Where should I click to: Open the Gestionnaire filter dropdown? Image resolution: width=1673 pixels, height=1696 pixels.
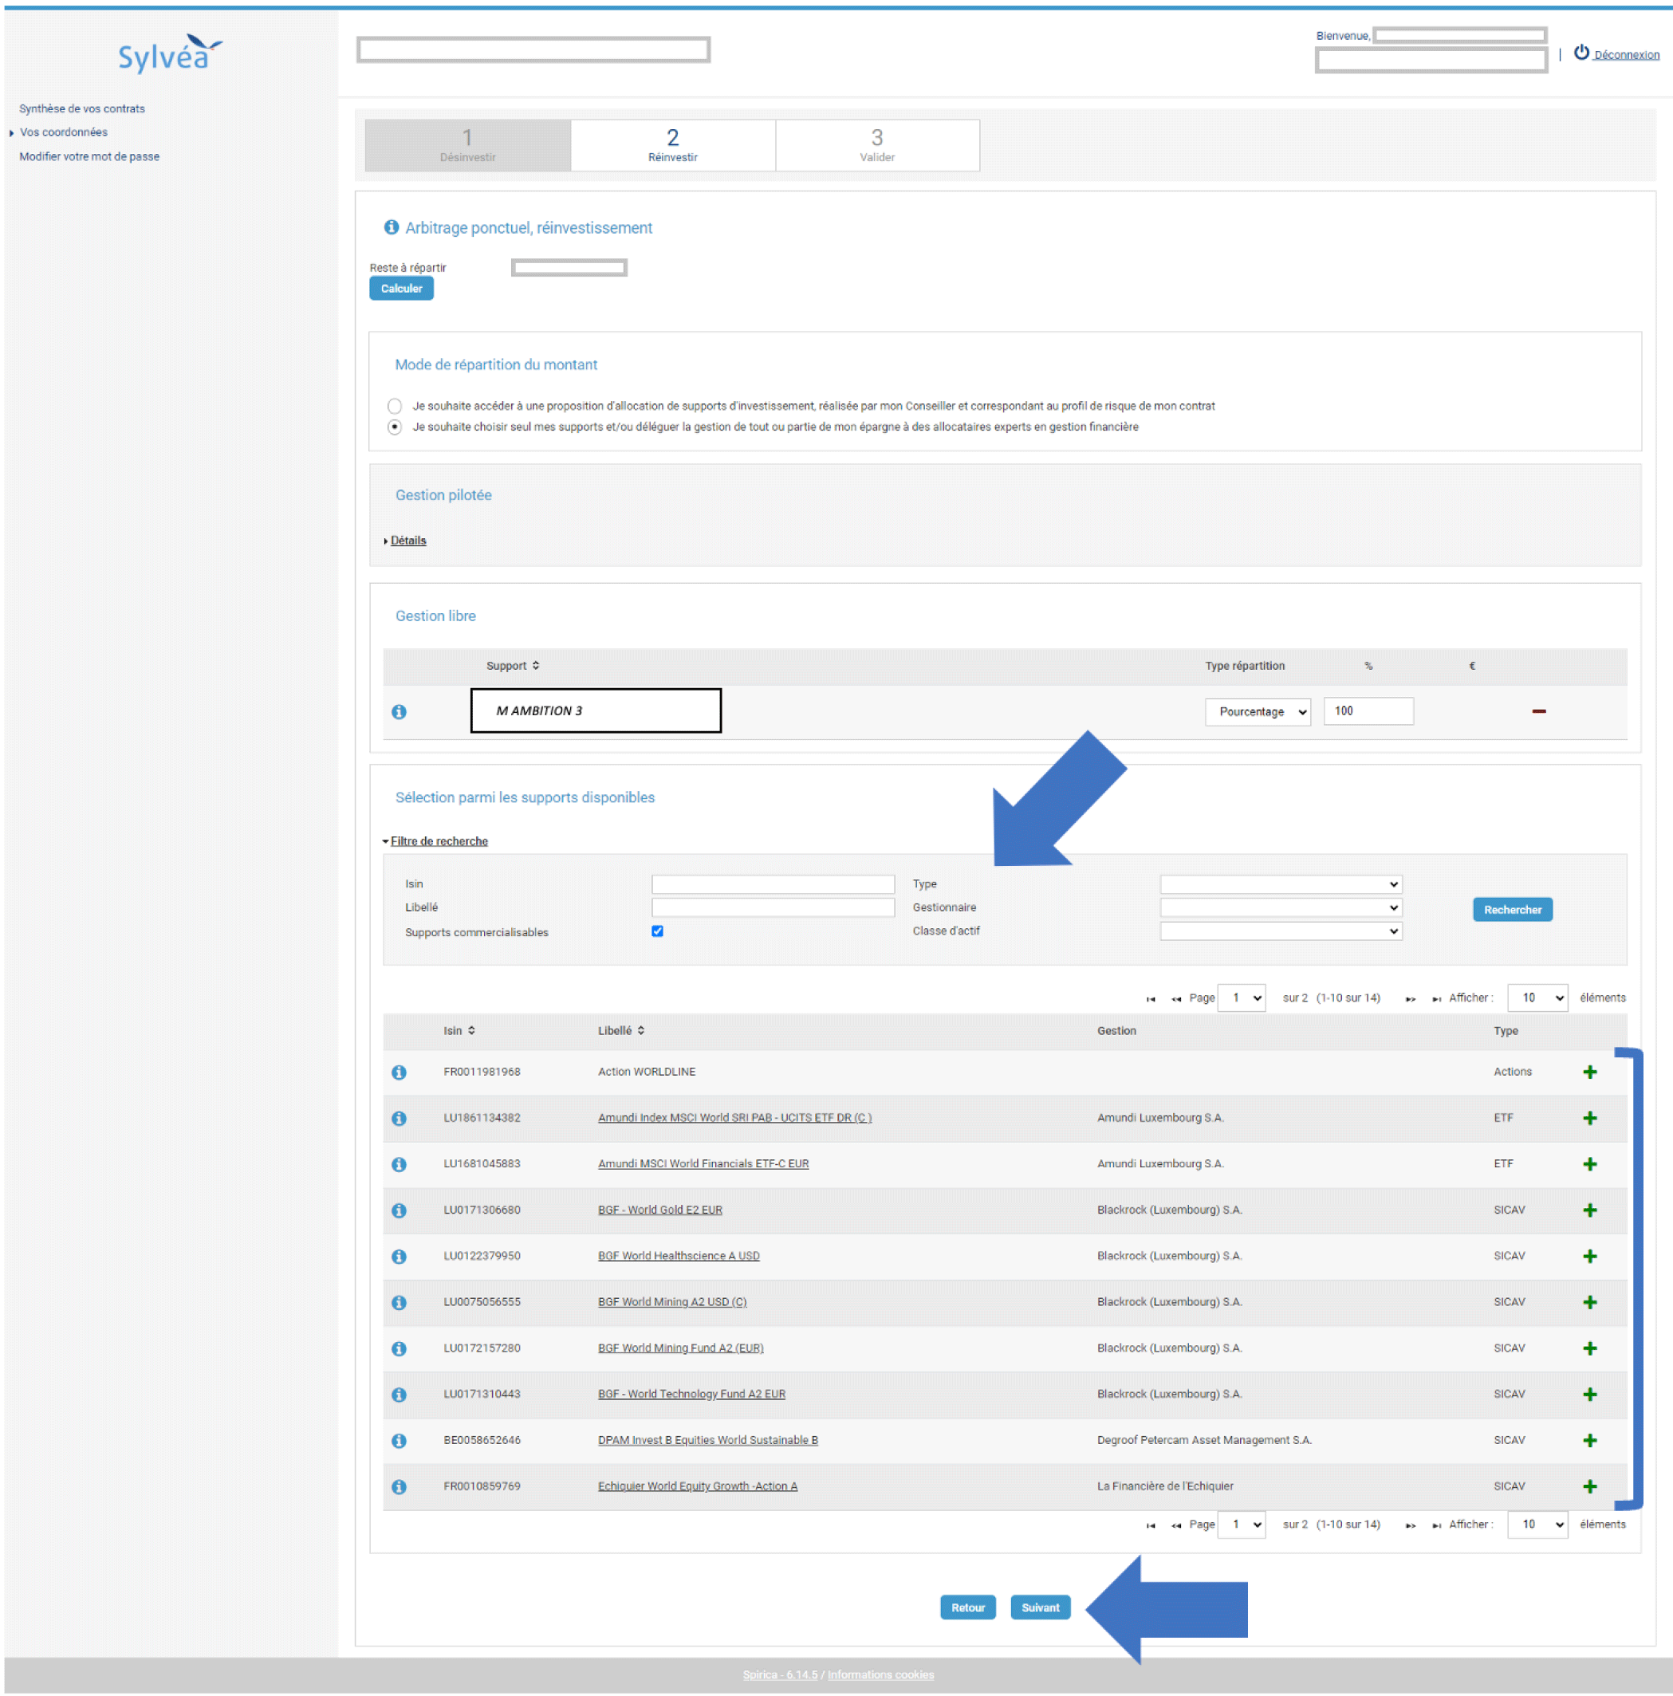click(x=1281, y=907)
